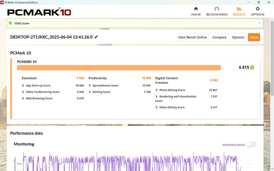Click the green Valid score checkmark icon

pyautogui.click(x=10, y=23)
